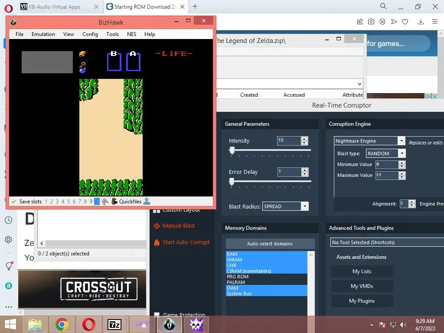
Task: Toggle the PRG ROM memory domain
Action: 267,277
